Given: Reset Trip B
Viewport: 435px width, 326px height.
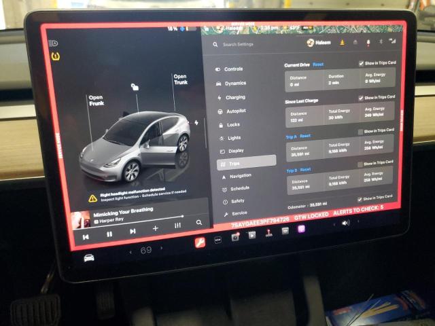Looking at the screenshot, I should click(305, 169).
